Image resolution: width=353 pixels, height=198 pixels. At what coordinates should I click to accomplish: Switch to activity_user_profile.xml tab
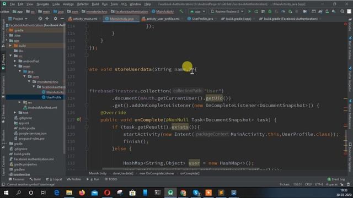tap(161, 19)
